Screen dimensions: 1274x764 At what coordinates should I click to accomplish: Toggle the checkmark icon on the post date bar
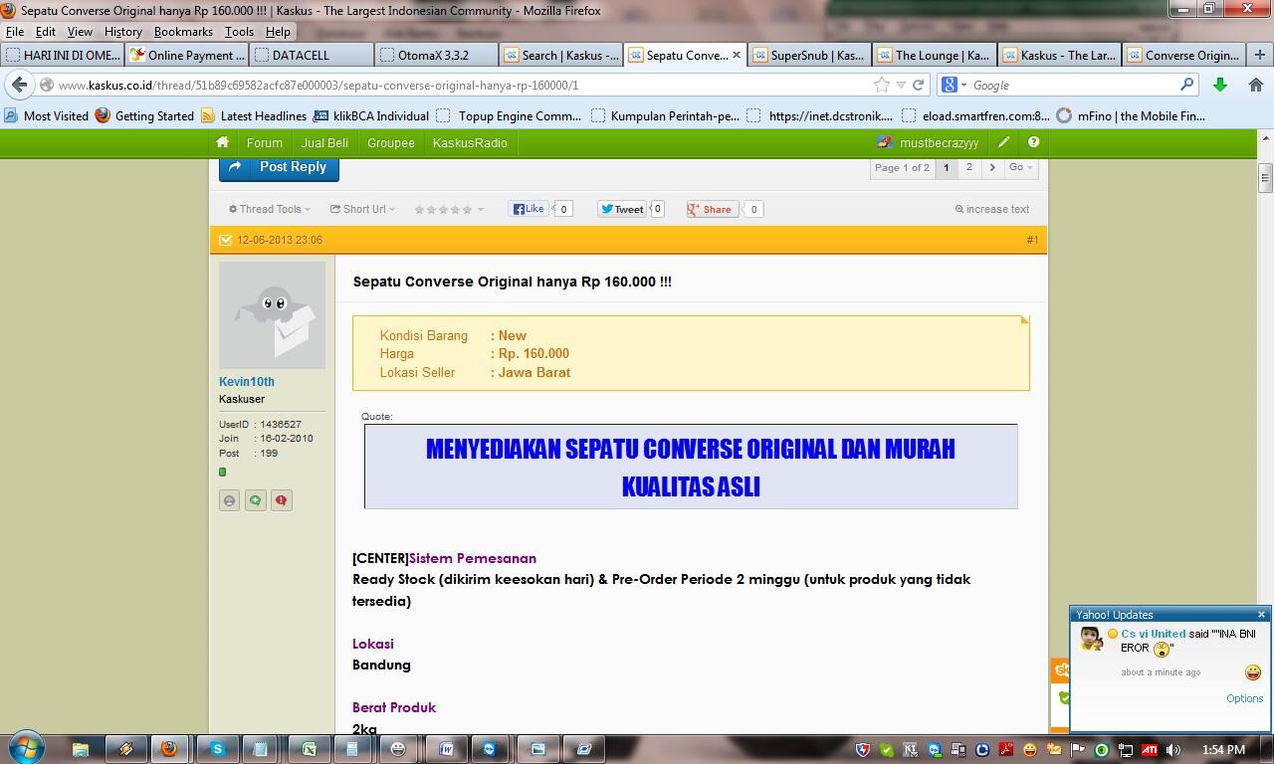click(225, 240)
